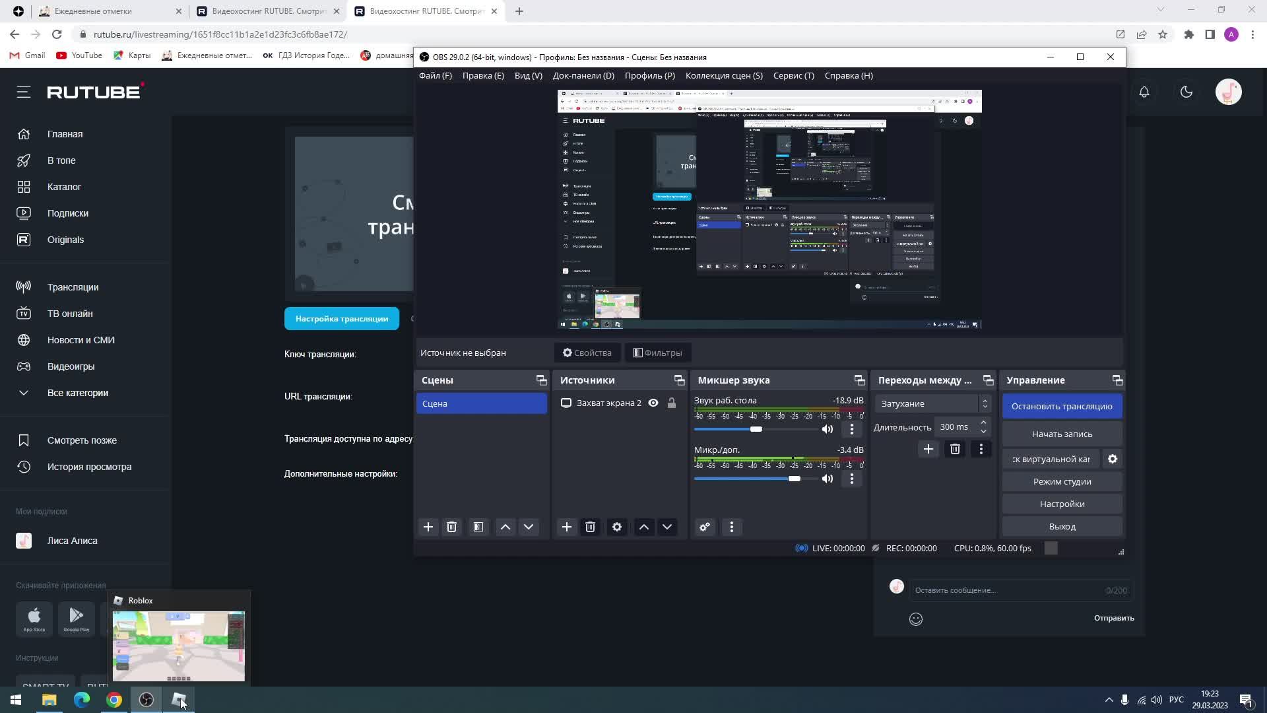Click the add source plus icon

tap(566, 527)
